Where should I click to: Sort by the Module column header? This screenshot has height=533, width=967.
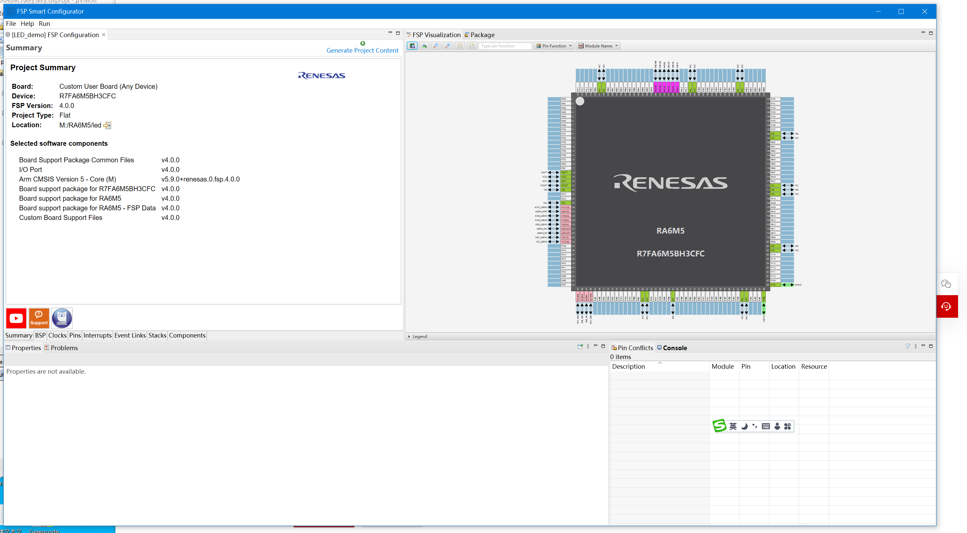click(x=724, y=366)
